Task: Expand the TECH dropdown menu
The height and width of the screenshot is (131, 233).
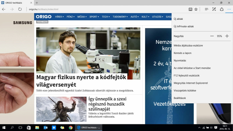Action: [106, 17]
